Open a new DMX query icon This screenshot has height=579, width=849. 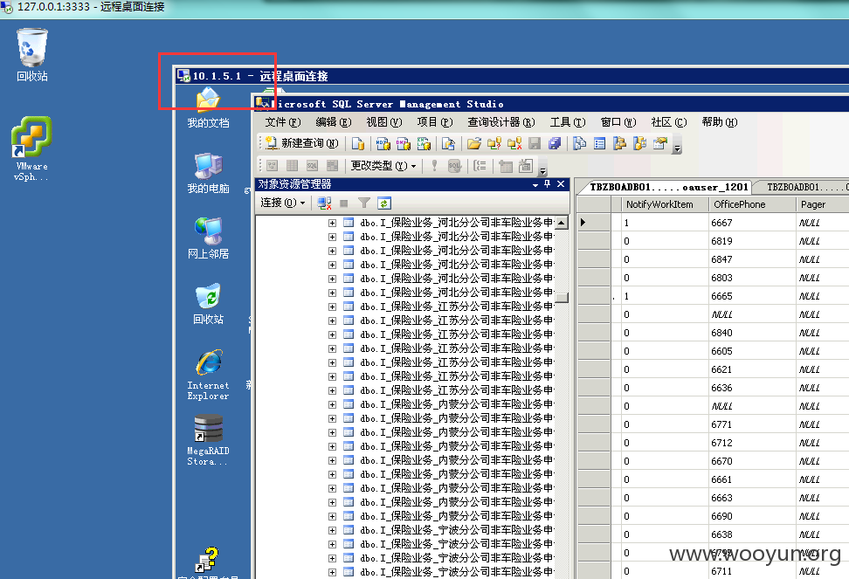tap(404, 143)
